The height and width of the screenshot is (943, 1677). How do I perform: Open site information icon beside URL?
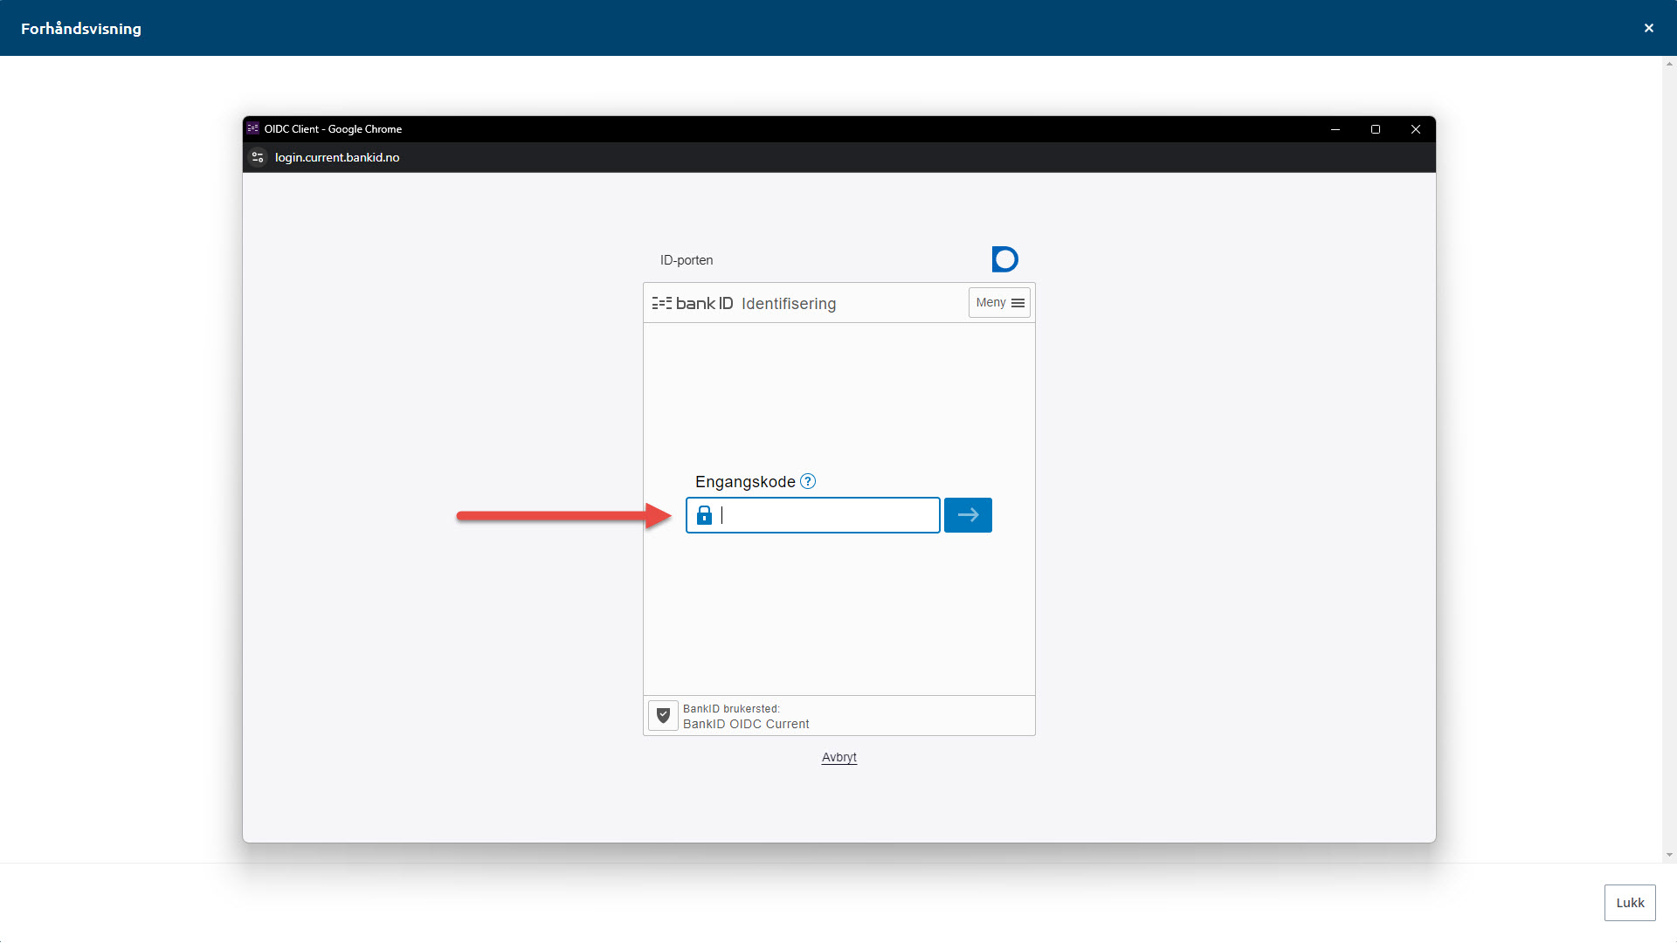(258, 157)
